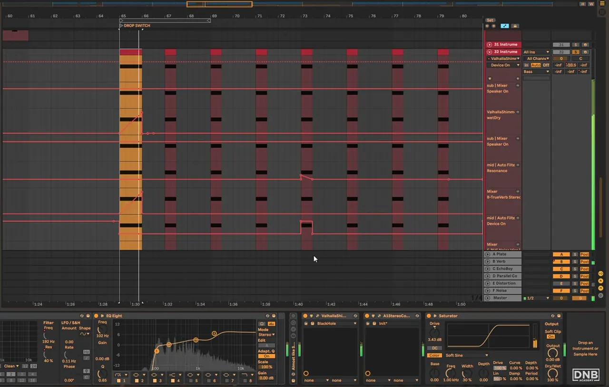This screenshot has width=609, height=387.
Task: Toggle return activator D
Action: click(x=561, y=276)
